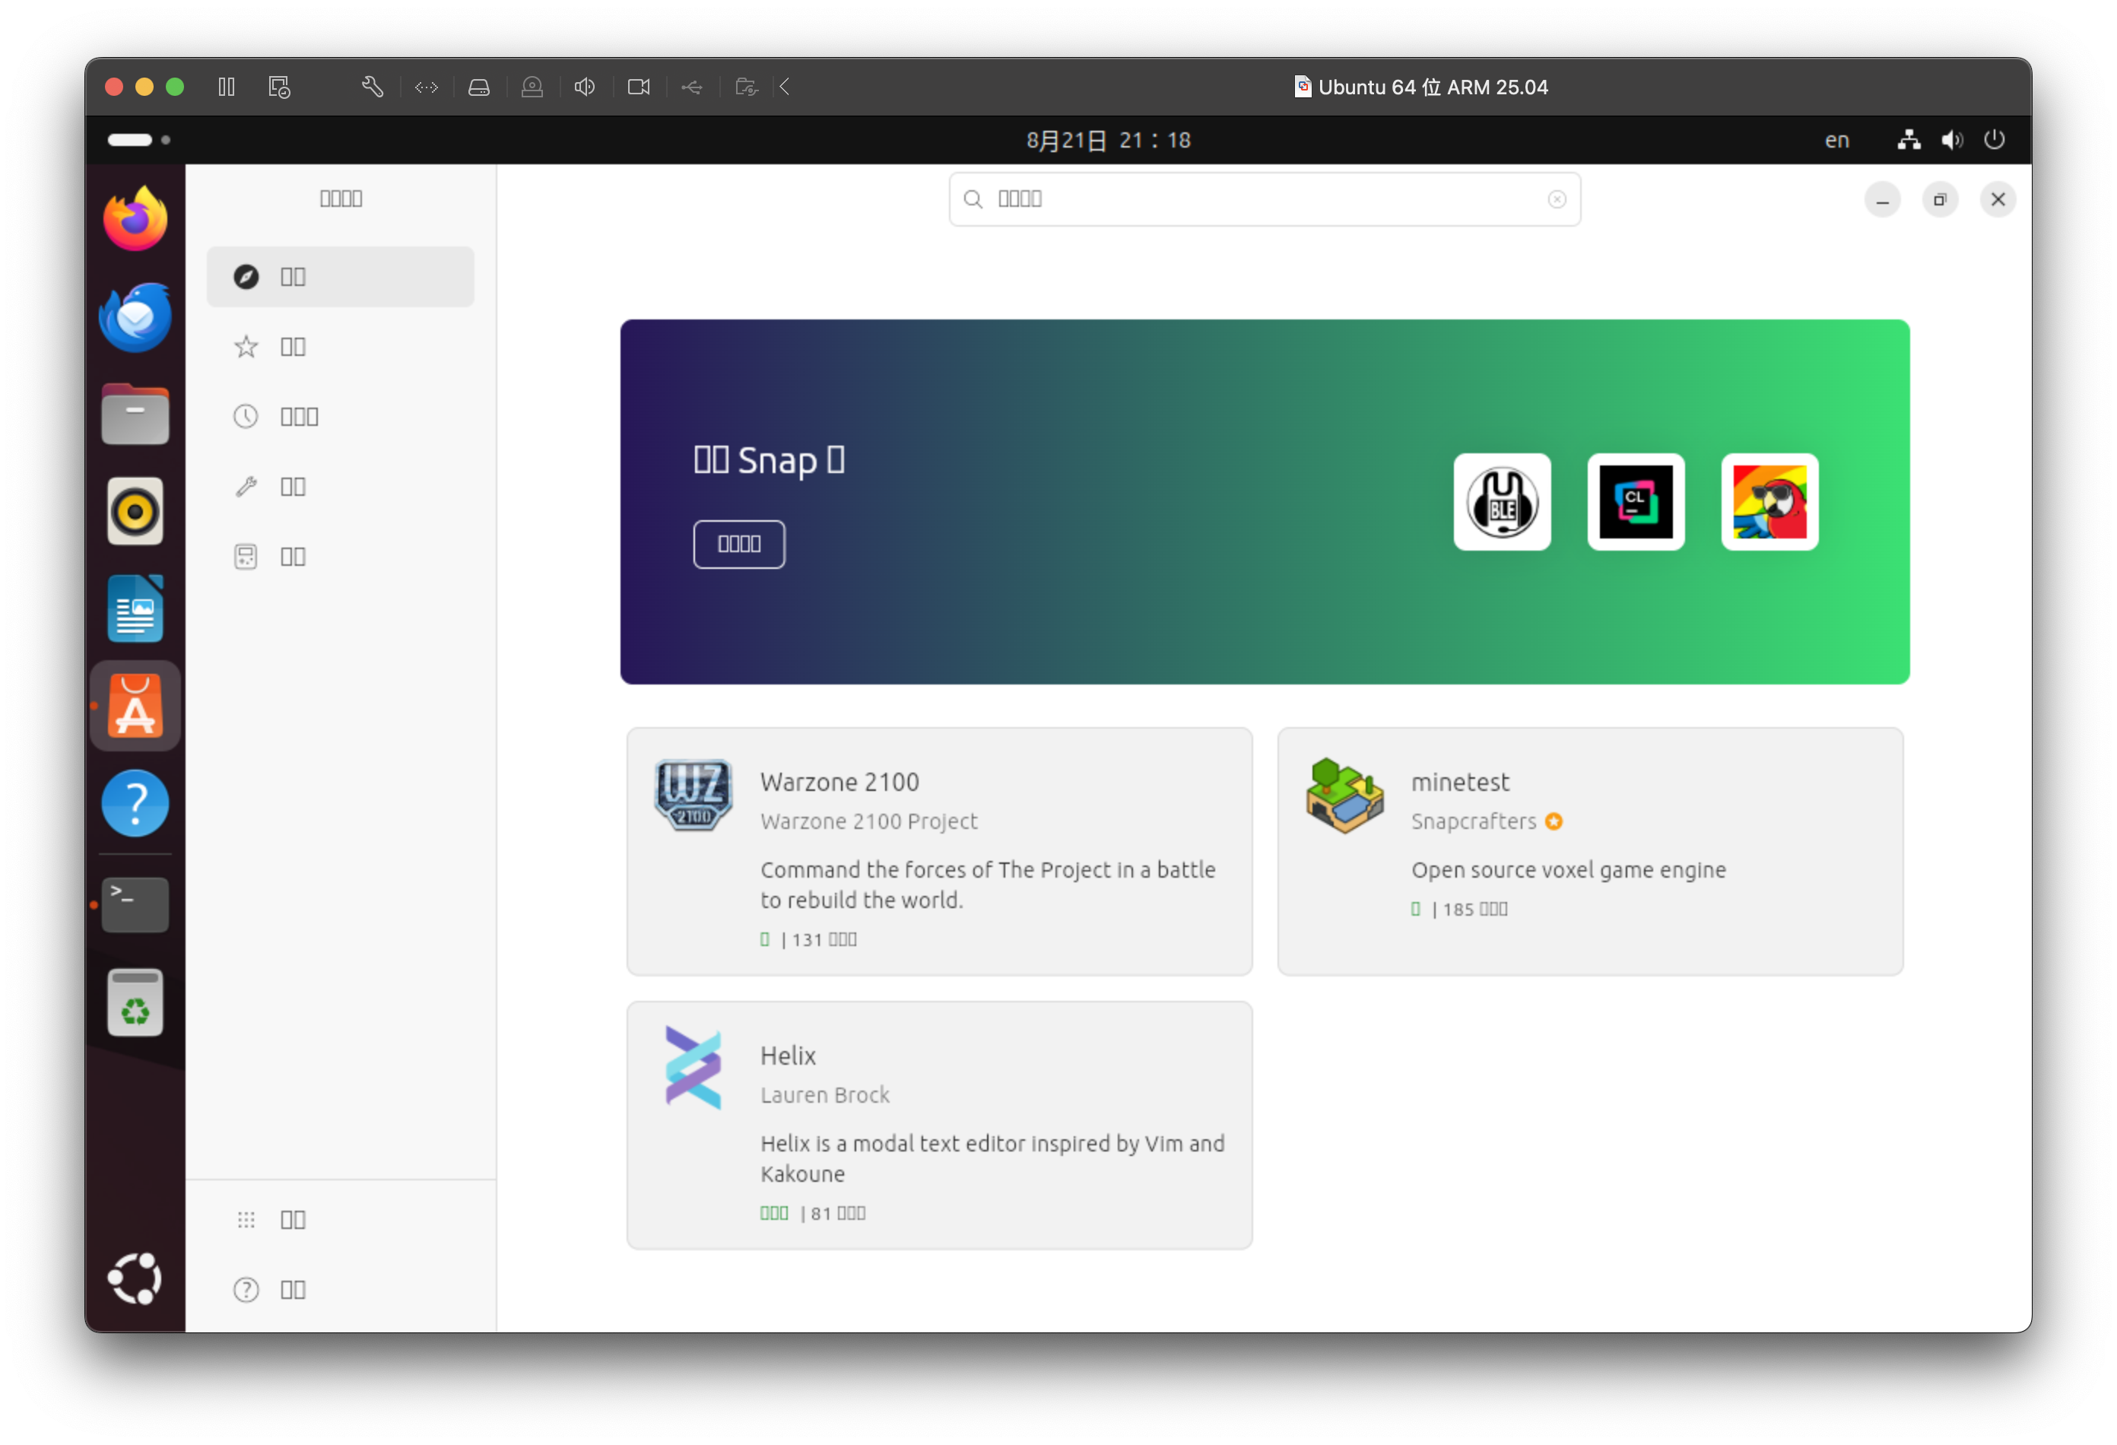Click the outlined button in Snap banner
This screenshot has width=2117, height=1445.
739,544
